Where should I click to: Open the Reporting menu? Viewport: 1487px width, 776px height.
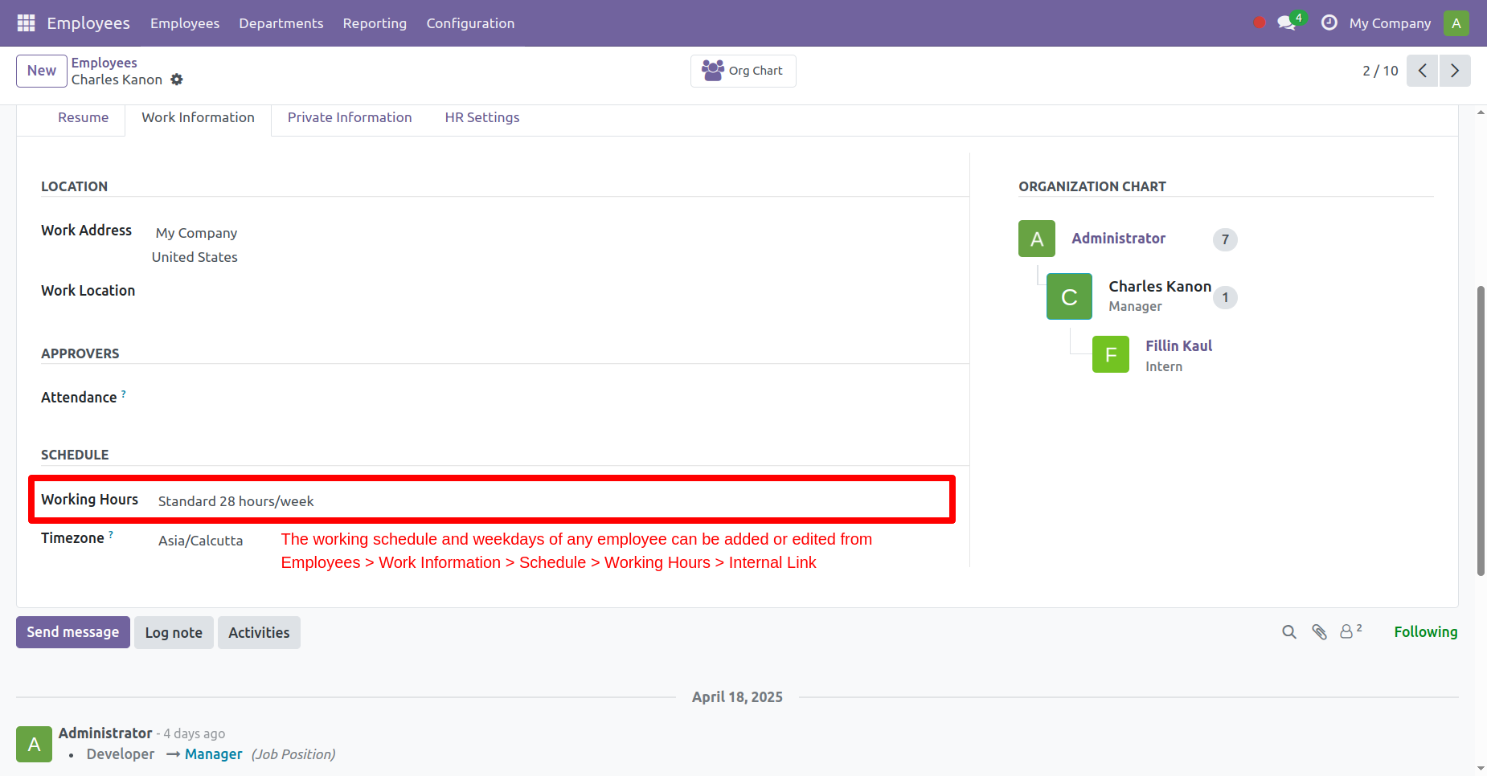tap(375, 23)
